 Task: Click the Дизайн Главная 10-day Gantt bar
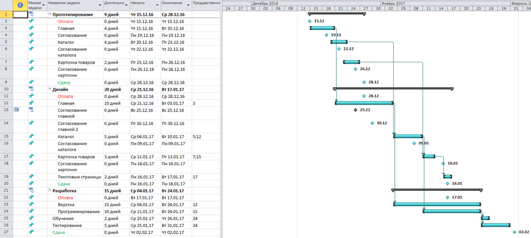click(364, 103)
